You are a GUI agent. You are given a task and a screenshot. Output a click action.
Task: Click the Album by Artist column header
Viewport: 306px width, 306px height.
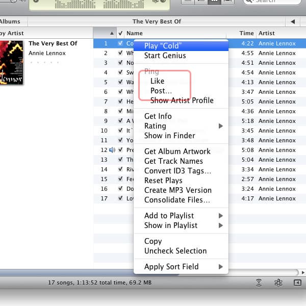click(46, 33)
